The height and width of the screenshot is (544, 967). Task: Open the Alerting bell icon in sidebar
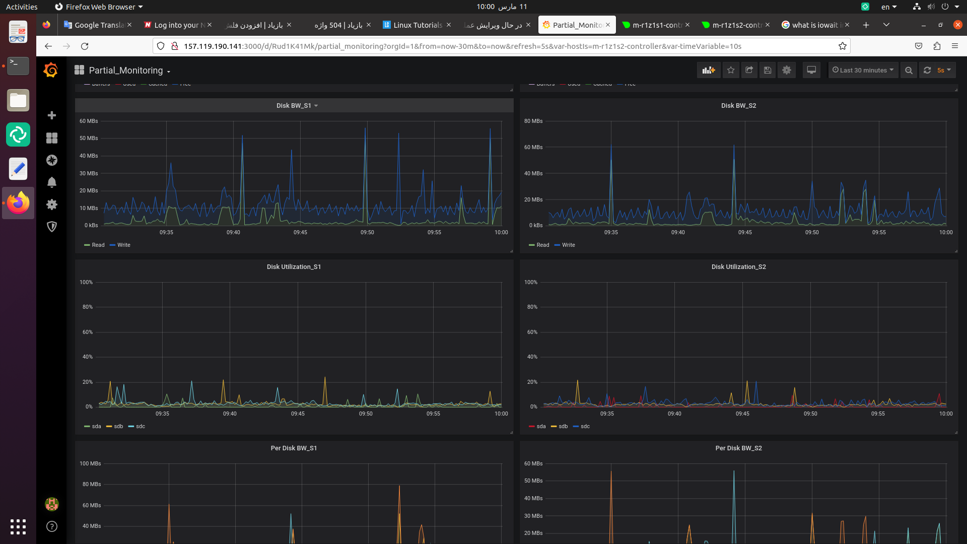(51, 182)
